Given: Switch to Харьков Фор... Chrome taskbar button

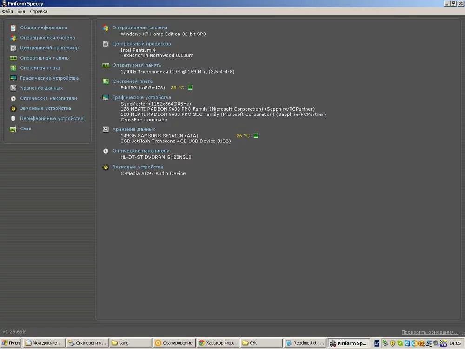Looking at the screenshot, I should (x=218, y=343).
